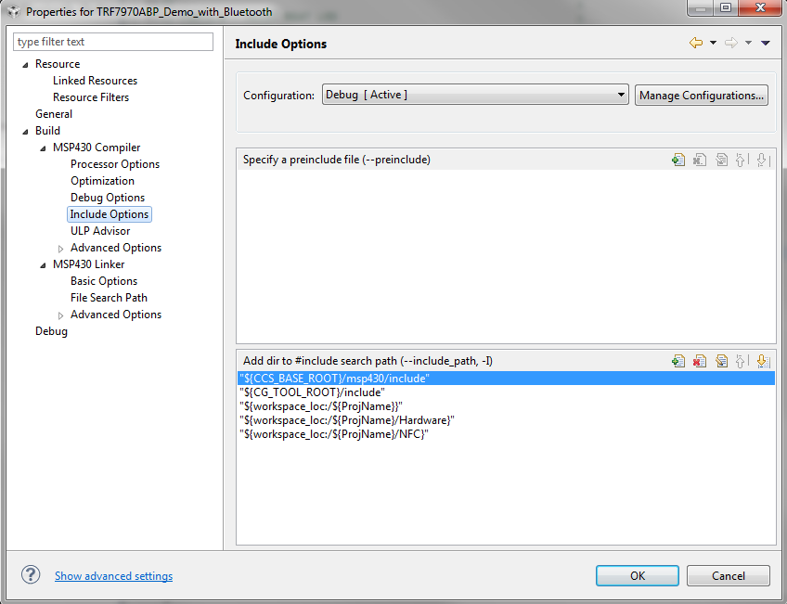Open the view menu triangle in the header
787x604 pixels.
point(766,43)
